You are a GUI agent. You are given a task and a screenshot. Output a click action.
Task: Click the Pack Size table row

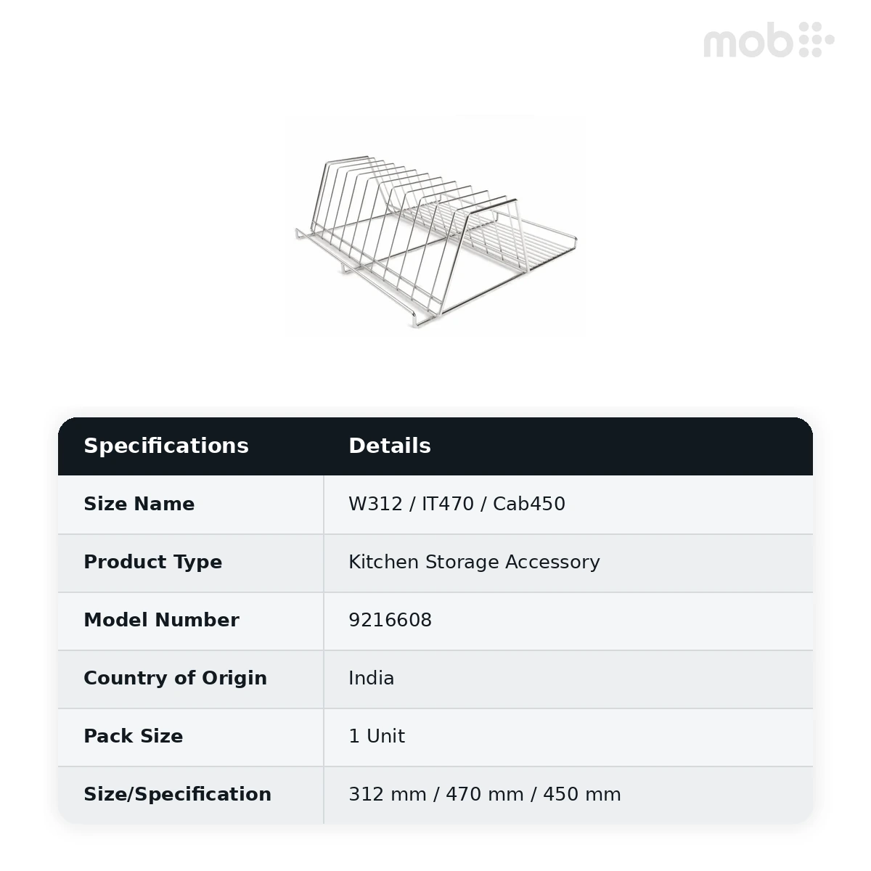(x=435, y=737)
